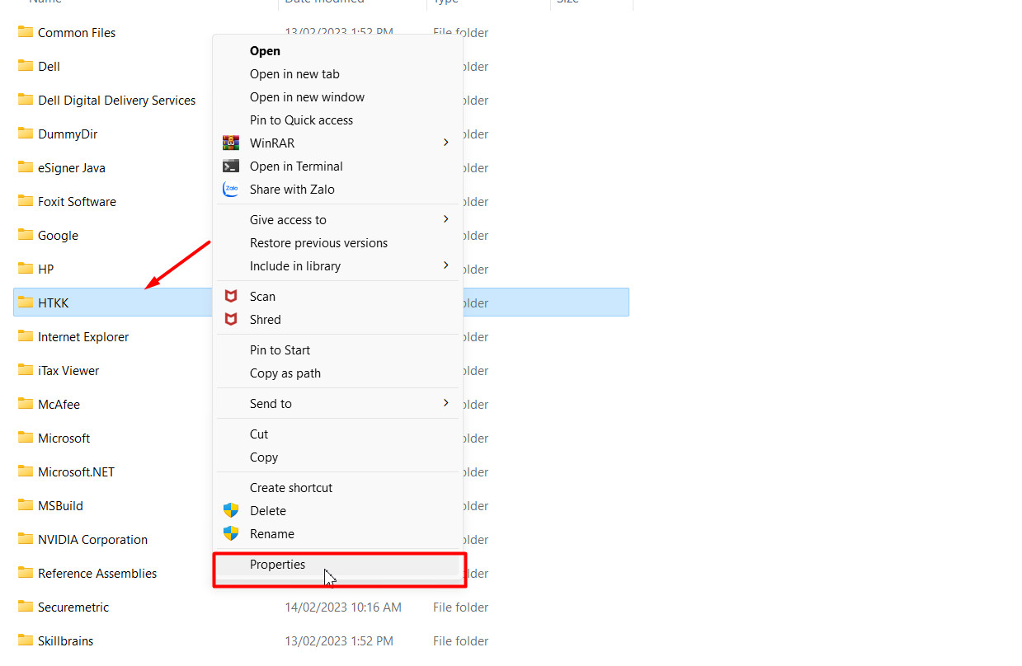Click the WinRAR icon in context menu
Screen dimensions: 1022x666
tap(231, 143)
